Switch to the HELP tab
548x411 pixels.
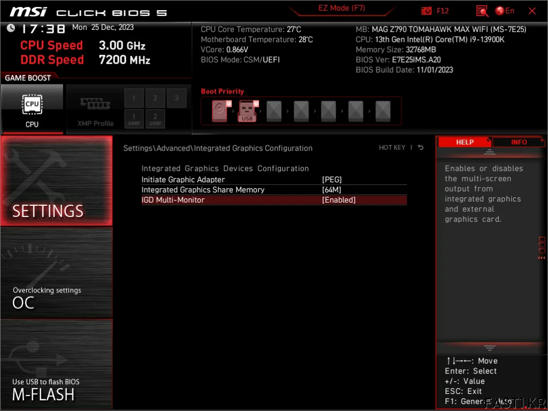465,142
